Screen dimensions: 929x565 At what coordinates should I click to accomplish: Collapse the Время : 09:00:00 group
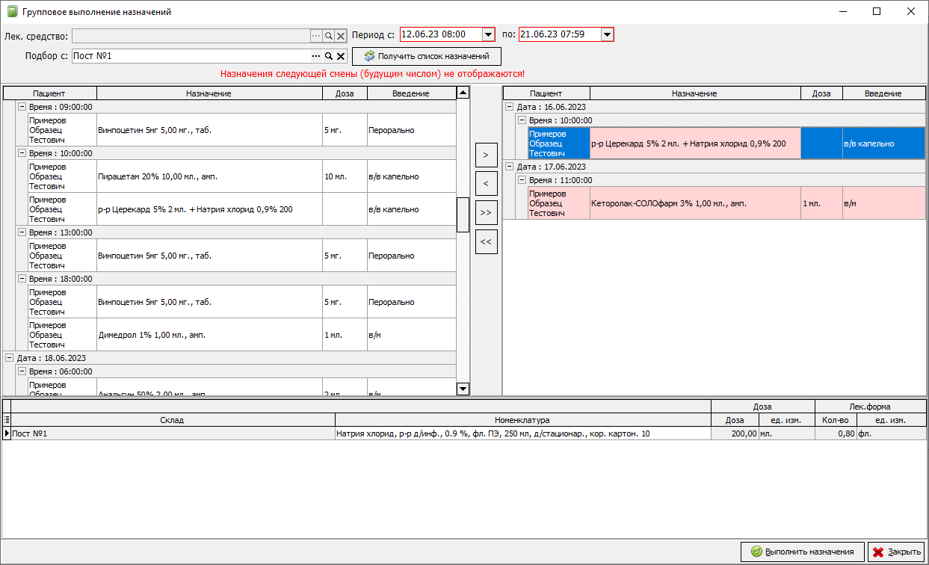pyautogui.click(x=22, y=107)
